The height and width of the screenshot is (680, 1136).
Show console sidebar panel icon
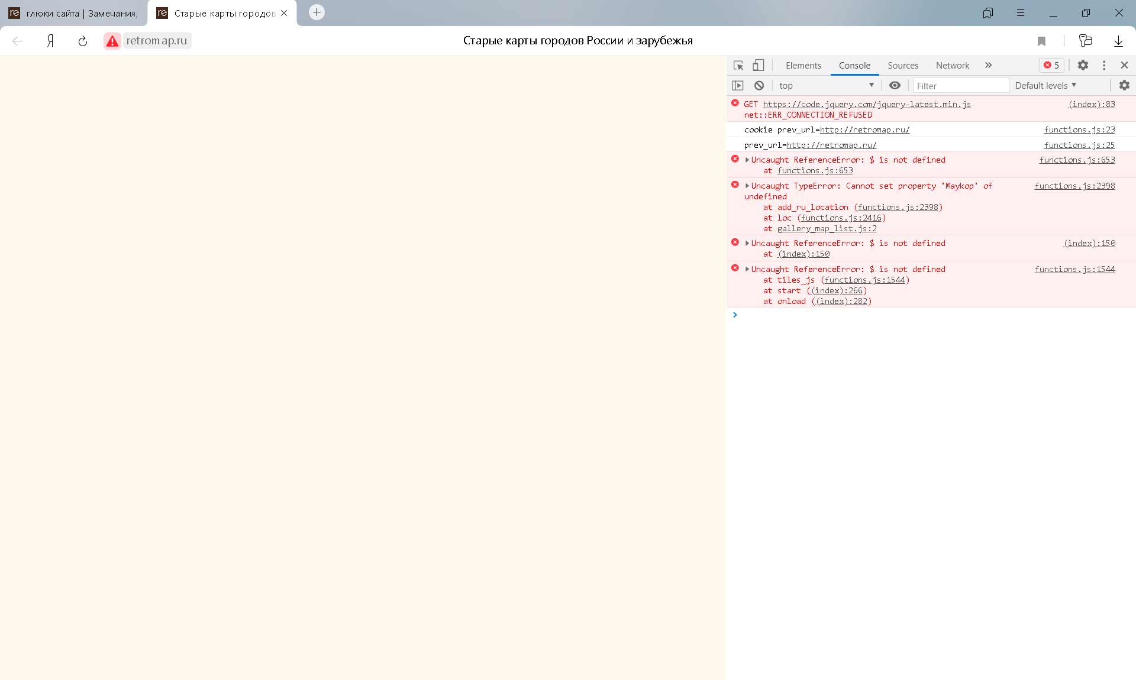click(738, 86)
